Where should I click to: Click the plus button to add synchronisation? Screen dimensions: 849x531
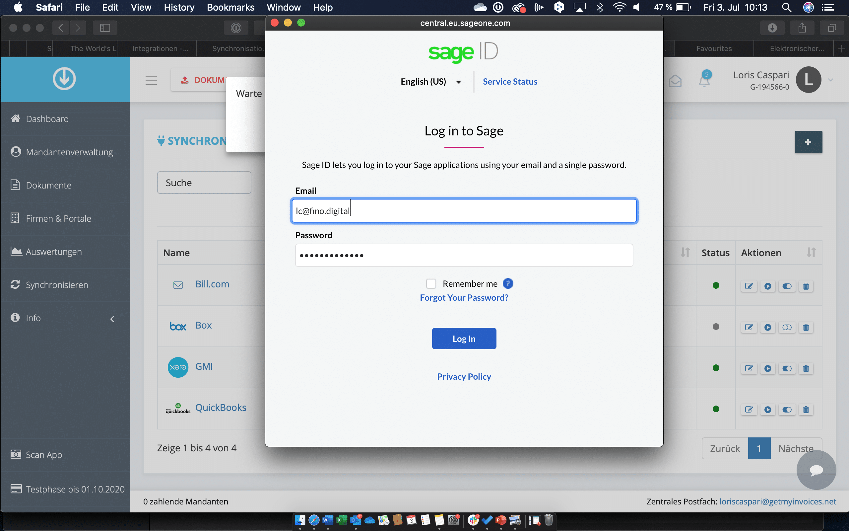(808, 142)
